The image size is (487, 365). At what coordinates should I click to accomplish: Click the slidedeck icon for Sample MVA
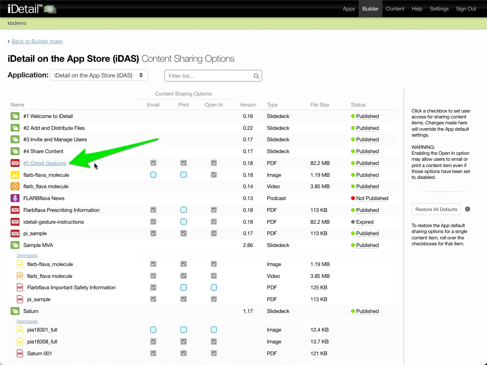point(15,245)
